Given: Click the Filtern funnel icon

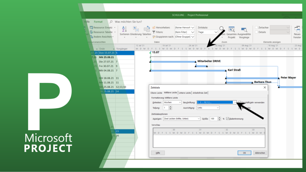Looking at the screenshot, I should click(x=154, y=32).
